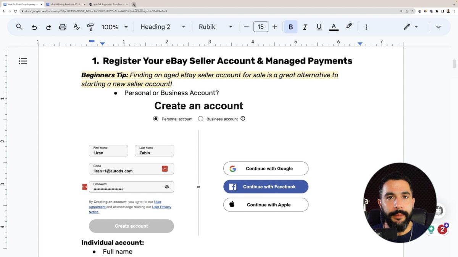Collapse the menus with the chevron

439,27
